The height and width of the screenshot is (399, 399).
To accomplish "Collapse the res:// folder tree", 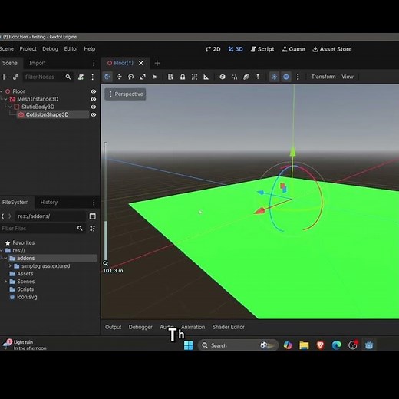I will coord(2,250).
